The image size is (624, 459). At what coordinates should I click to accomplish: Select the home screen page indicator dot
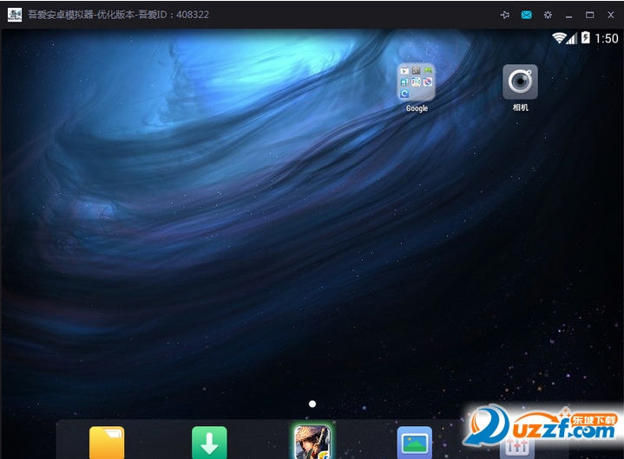[312, 404]
